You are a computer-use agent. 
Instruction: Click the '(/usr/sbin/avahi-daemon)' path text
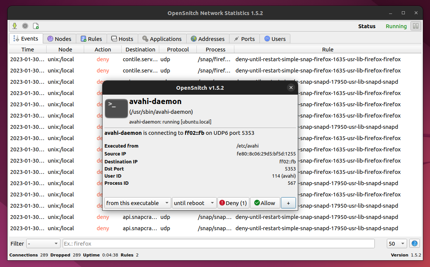tap(161, 112)
